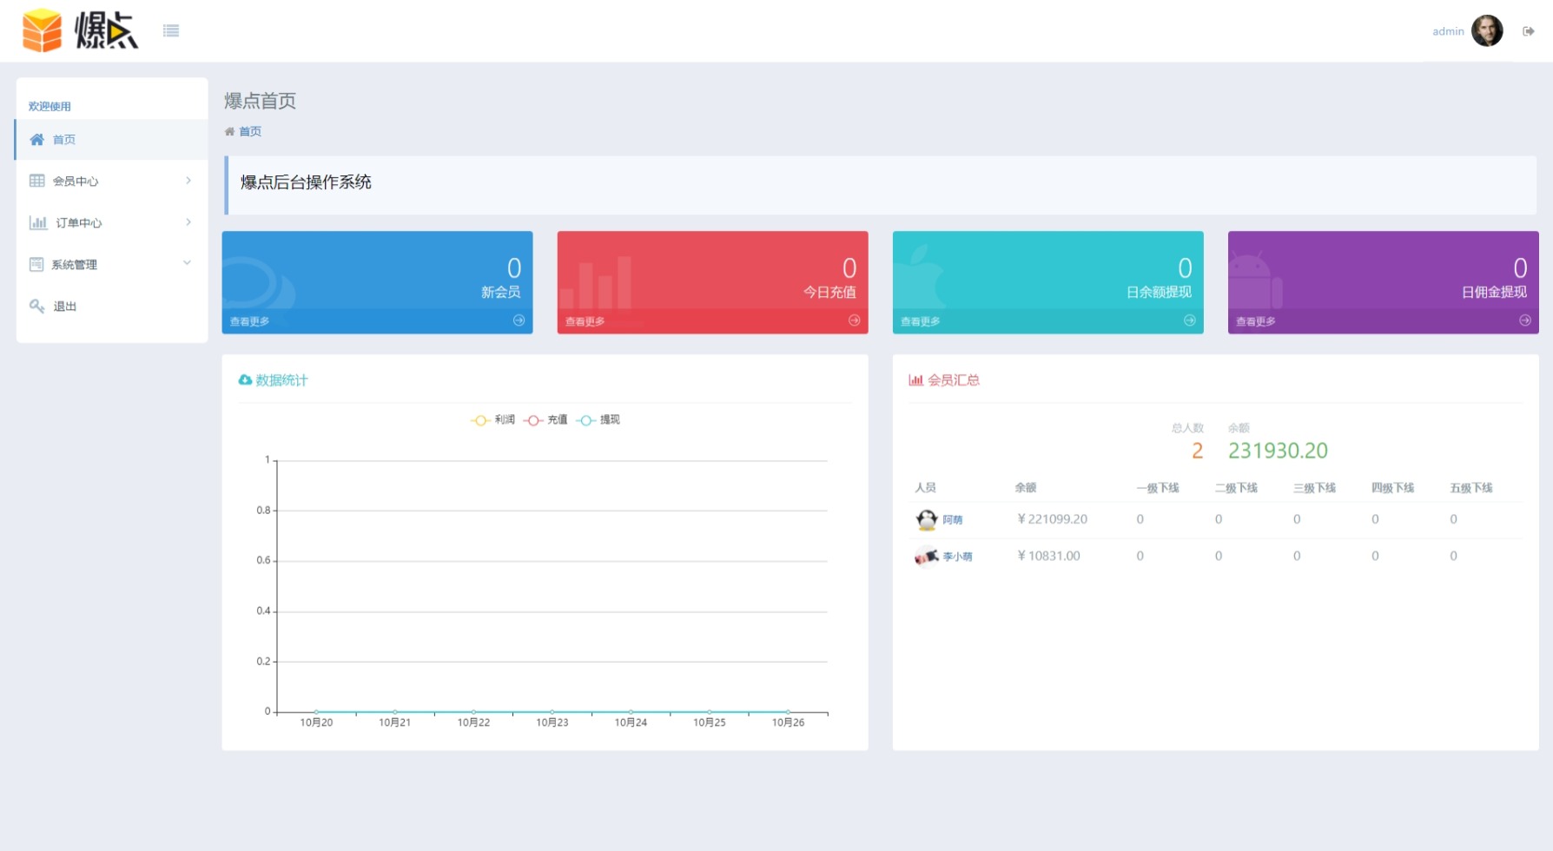Collapse the 系统管理 sidebar menu
This screenshot has height=851, width=1553.
(x=111, y=264)
